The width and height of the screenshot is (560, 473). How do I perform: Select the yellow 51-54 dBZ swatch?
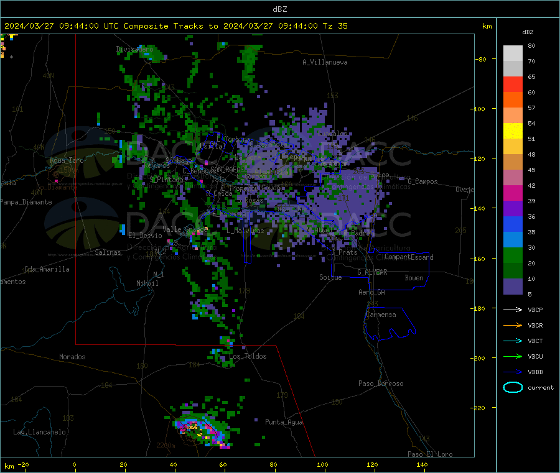pyautogui.click(x=513, y=131)
